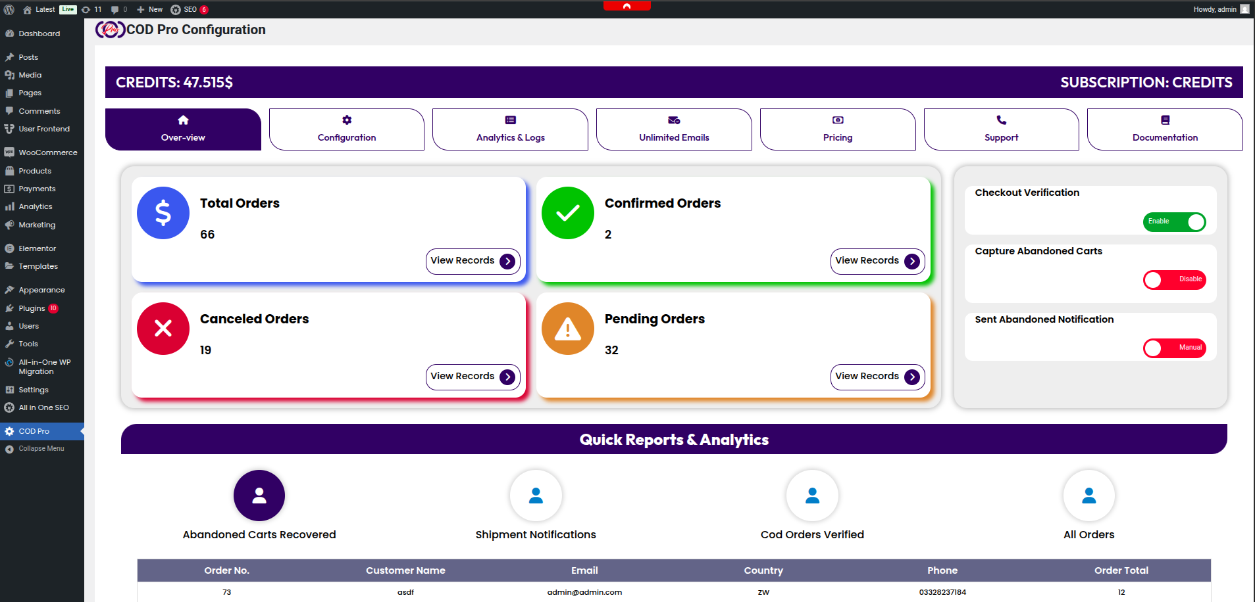
Task: Sort by the Order No. column header
Action: coord(227,570)
